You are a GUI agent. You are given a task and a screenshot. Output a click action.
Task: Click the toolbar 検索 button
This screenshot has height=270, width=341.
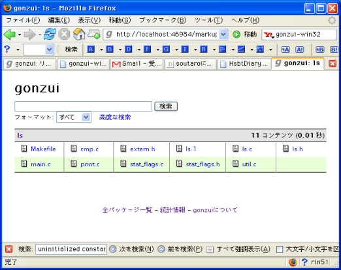tap(71, 50)
